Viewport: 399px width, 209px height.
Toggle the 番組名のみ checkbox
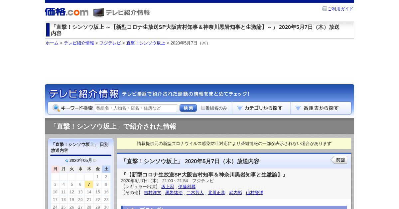tap(203, 108)
